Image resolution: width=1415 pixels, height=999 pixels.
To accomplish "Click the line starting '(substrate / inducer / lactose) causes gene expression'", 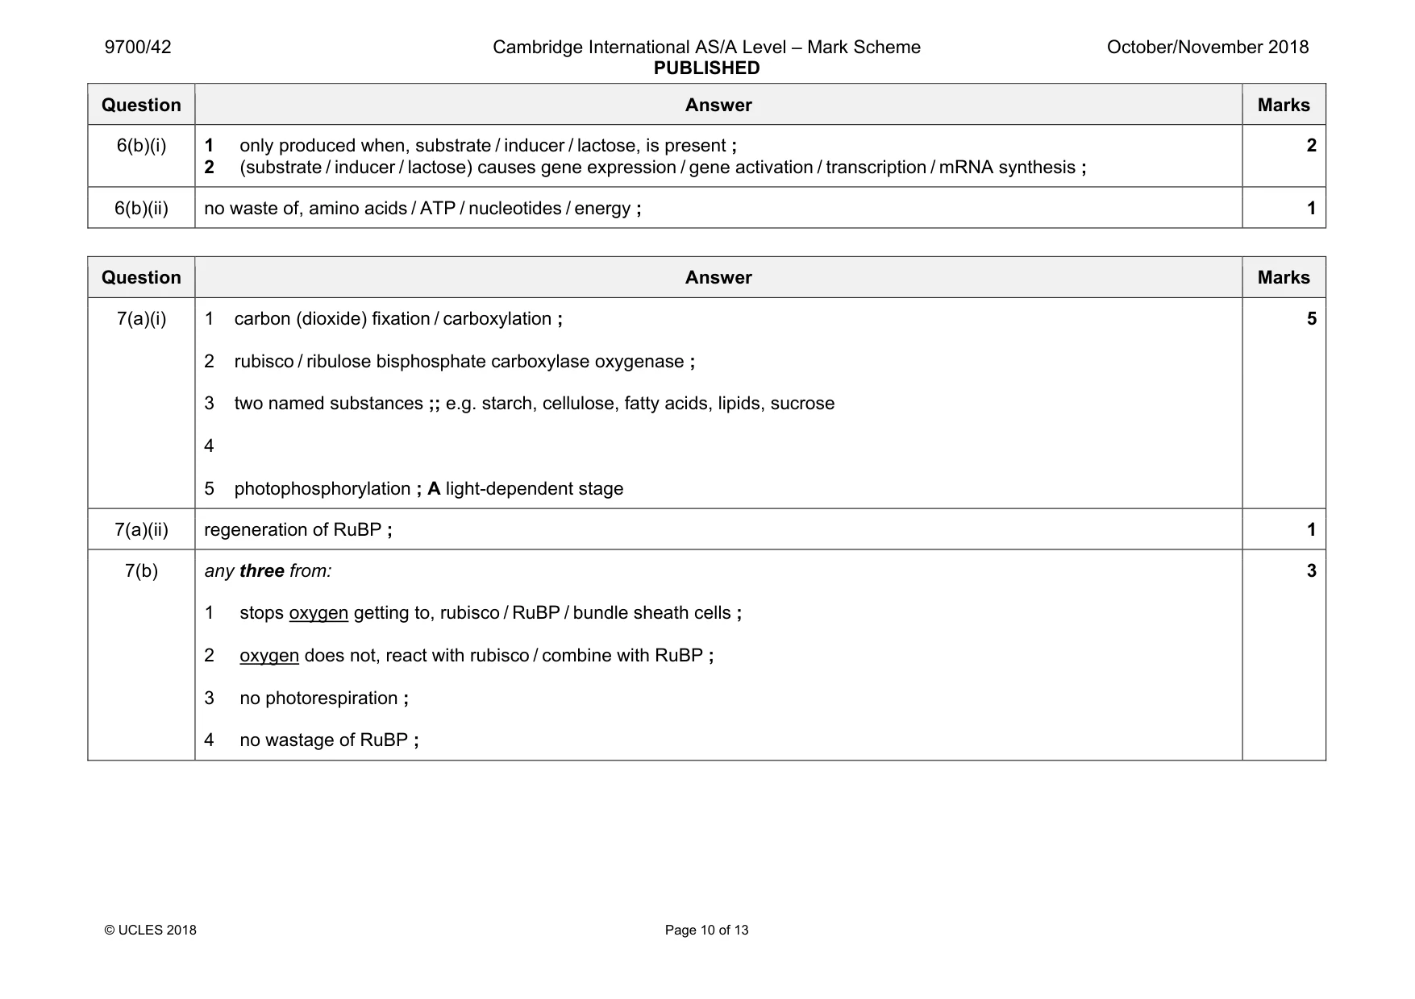I will 663,168.
